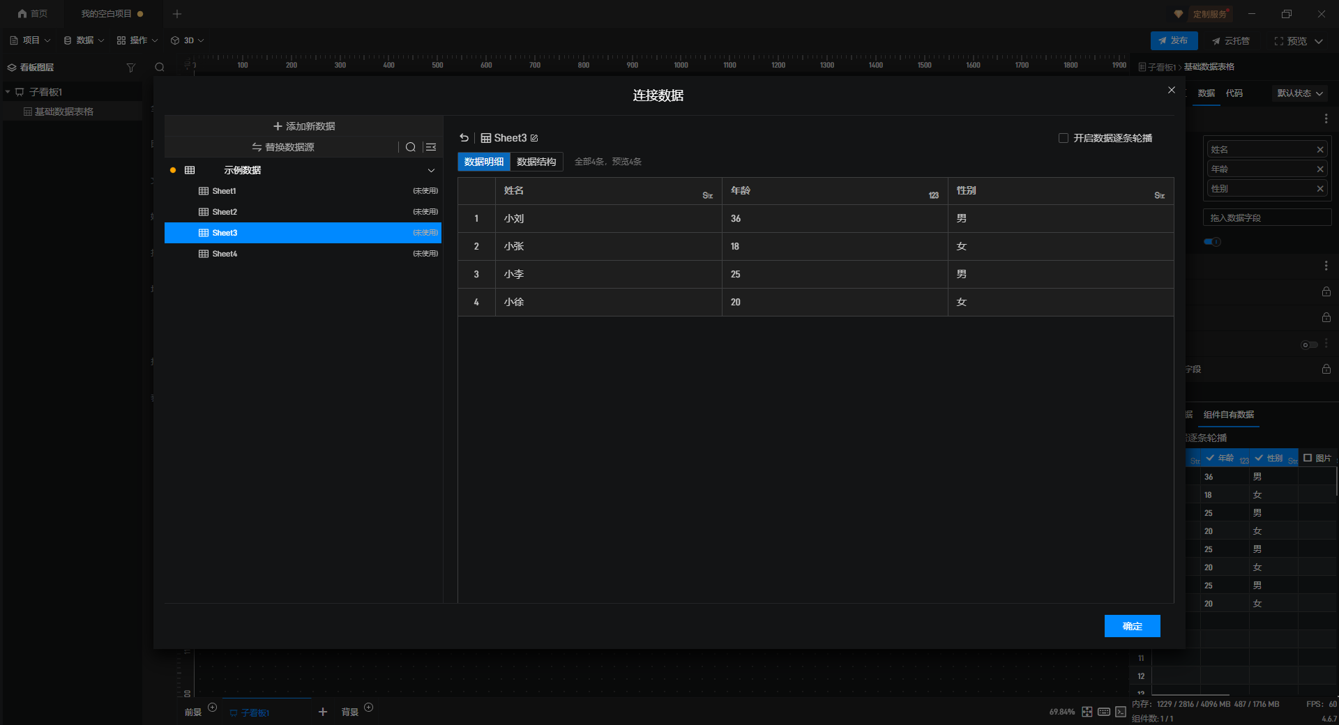Add a new foreground board with plus icon

[x=213, y=708]
